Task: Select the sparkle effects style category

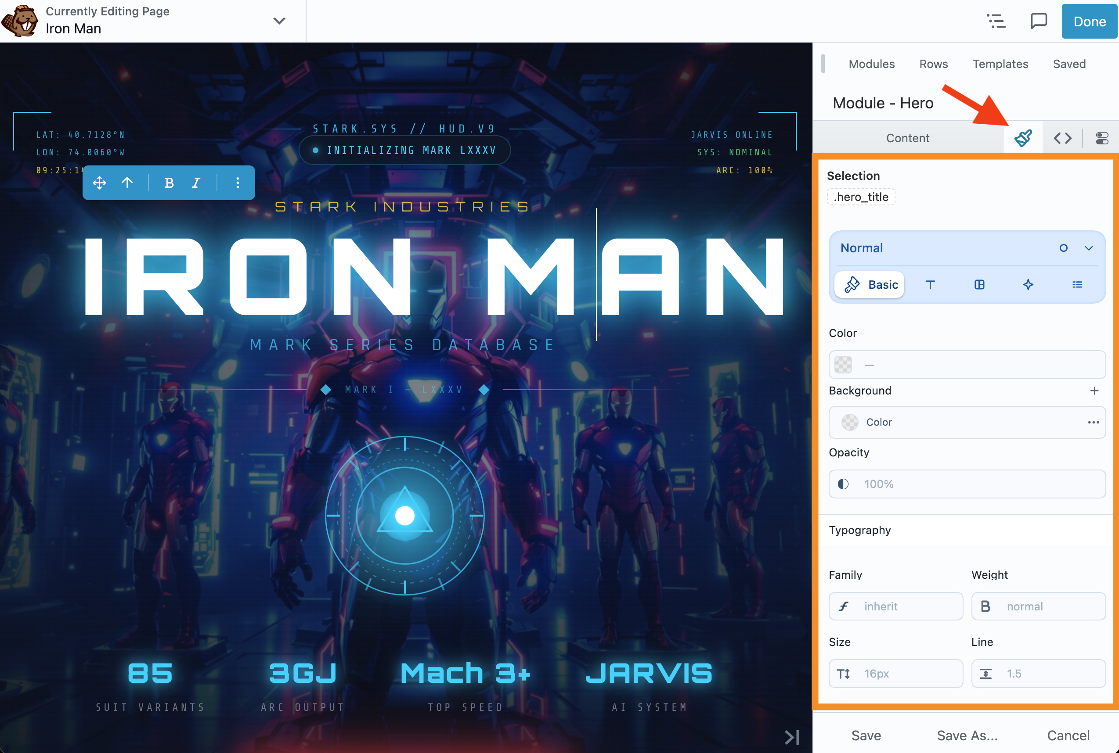Action: (1028, 285)
